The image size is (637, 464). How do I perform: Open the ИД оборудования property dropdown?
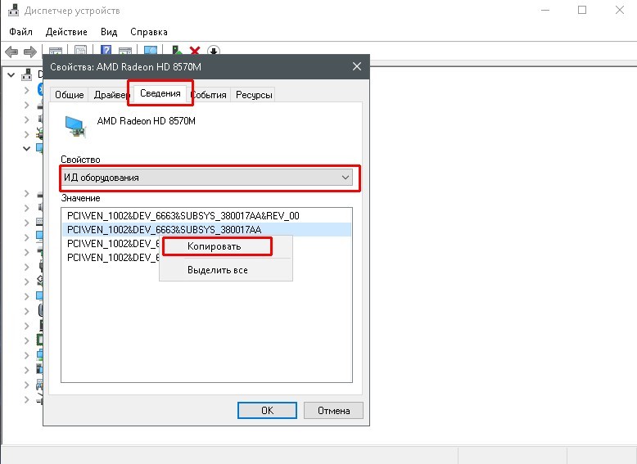pos(207,178)
